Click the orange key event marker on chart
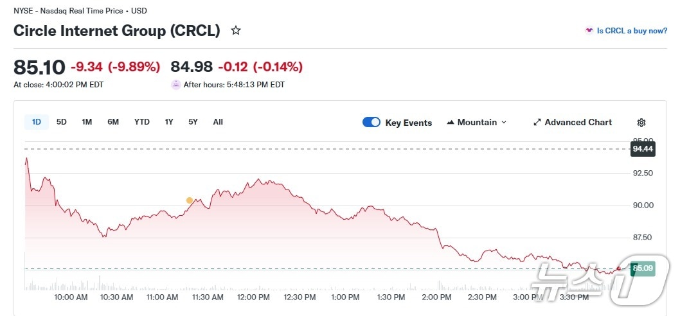680x316 pixels. [x=189, y=200]
